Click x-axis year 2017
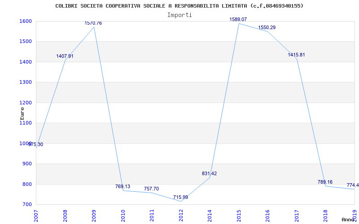359x224 pixels. [297, 215]
